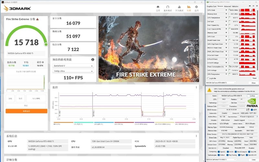
Task: Click the Reset button in GPU-Z sensors
Action: coord(254,78)
